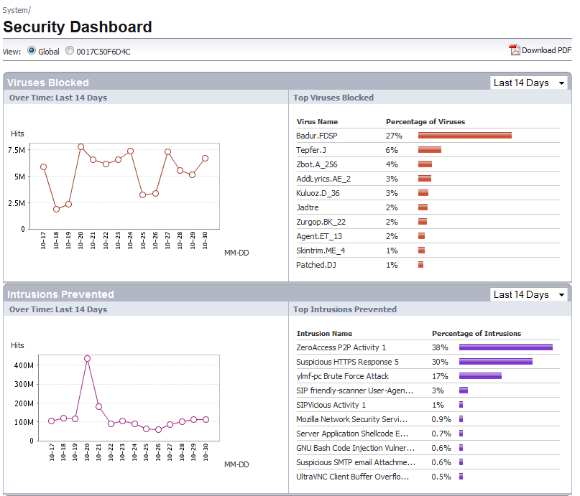Screen dimensions: 580x496
Task: Click 10-20 peak point in intrusions chart
Action: (87, 358)
